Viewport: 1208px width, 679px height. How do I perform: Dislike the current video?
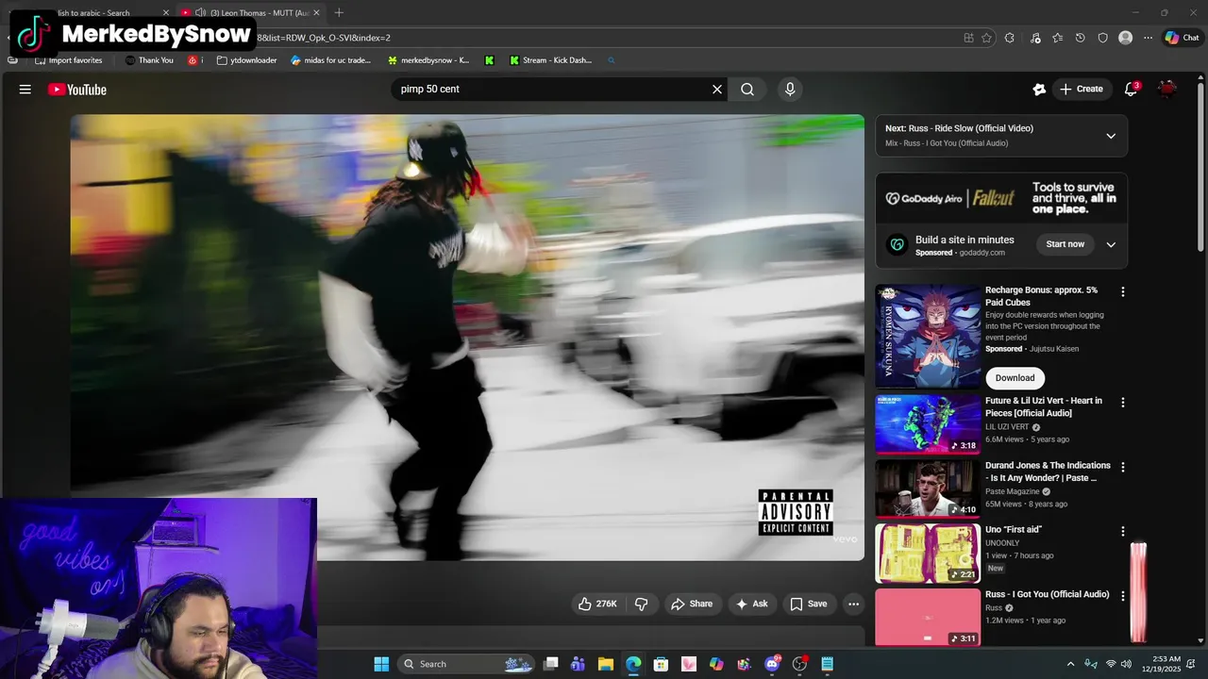pos(642,604)
